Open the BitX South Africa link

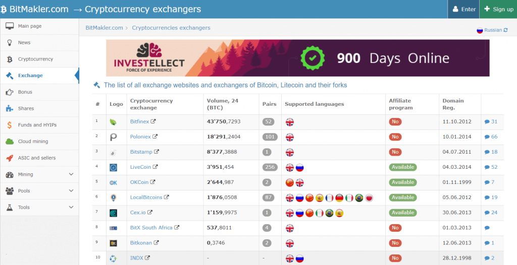pyautogui.click(x=151, y=228)
